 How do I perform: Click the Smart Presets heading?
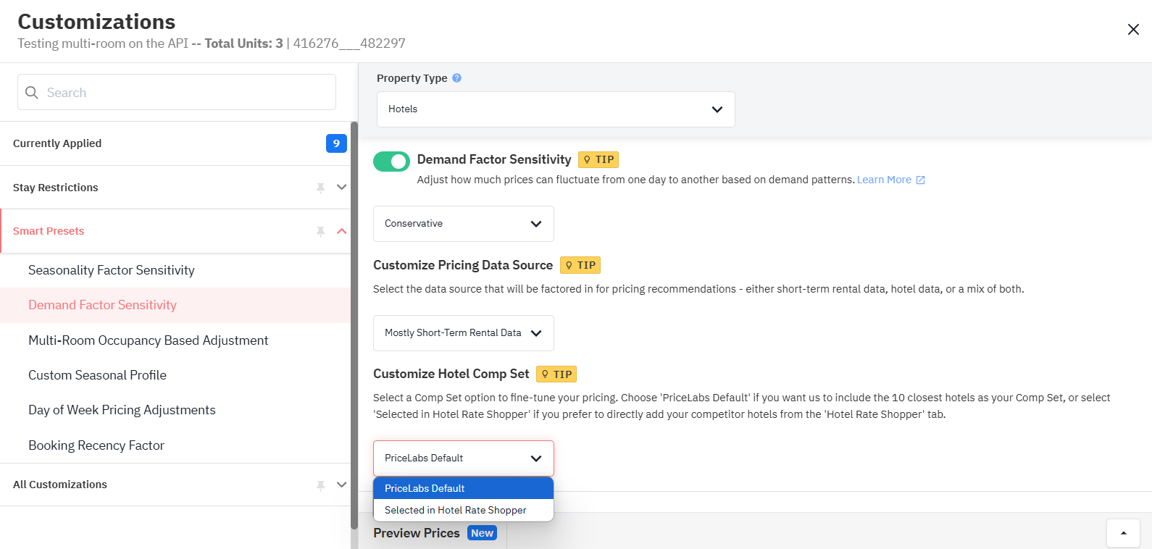tap(49, 231)
